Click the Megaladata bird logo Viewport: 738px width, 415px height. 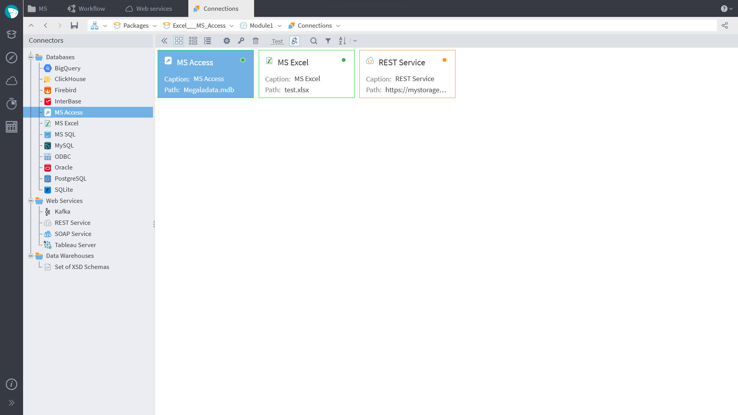(x=12, y=12)
